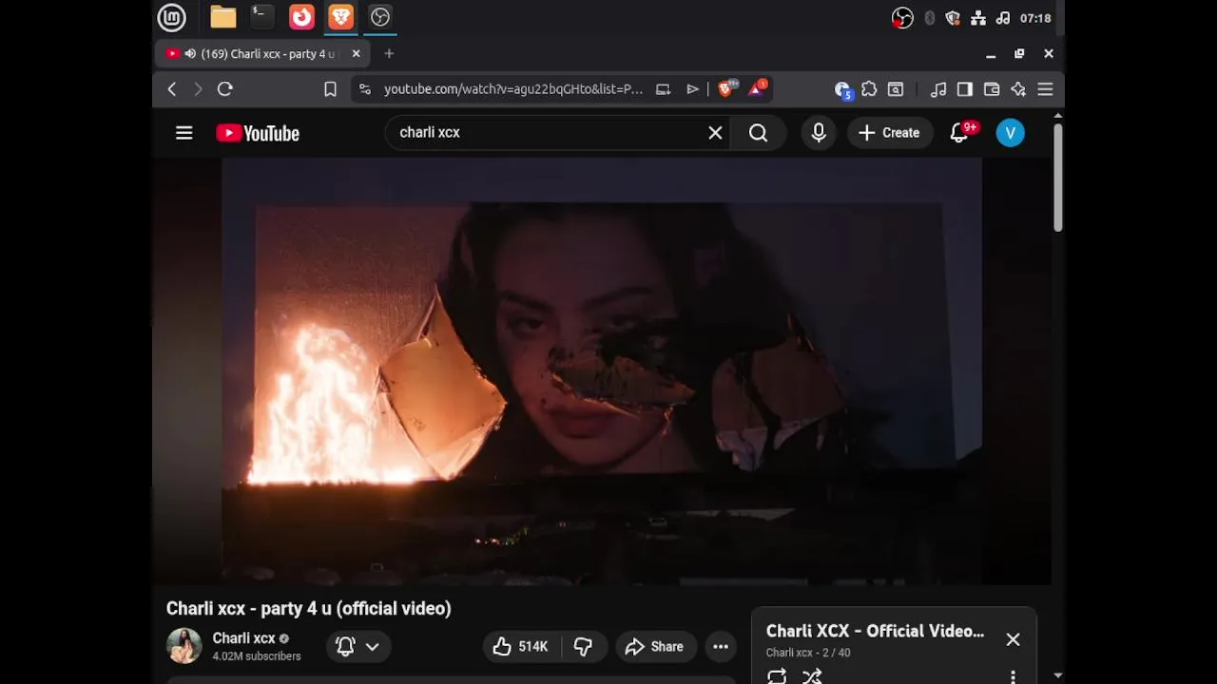
Task: Clear the YouTube search text
Action: 716,133
